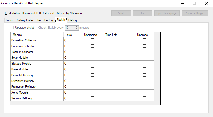213x117 pixels.
Task: Select the Terbium Collector module cell
Action: (37, 52)
